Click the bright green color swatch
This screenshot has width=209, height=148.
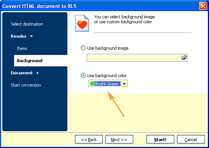pos(92,84)
